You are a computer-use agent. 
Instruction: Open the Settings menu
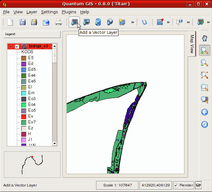(49, 12)
